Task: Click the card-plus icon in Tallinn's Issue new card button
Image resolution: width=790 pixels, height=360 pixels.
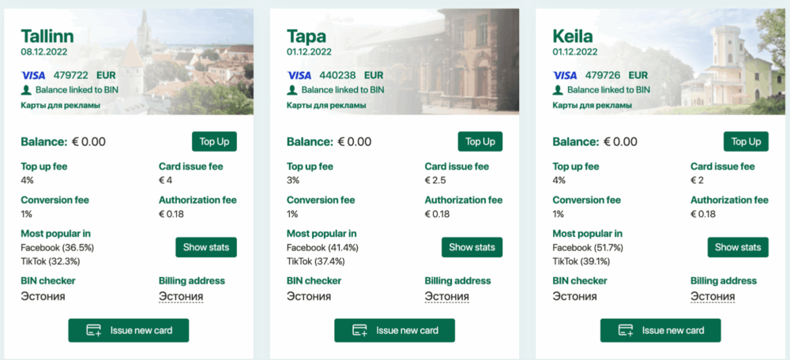Action: tap(94, 331)
